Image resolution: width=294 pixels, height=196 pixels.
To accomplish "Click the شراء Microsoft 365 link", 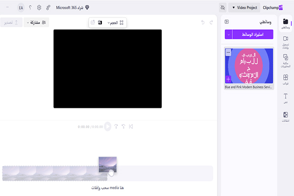I will (x=70, y=8).
